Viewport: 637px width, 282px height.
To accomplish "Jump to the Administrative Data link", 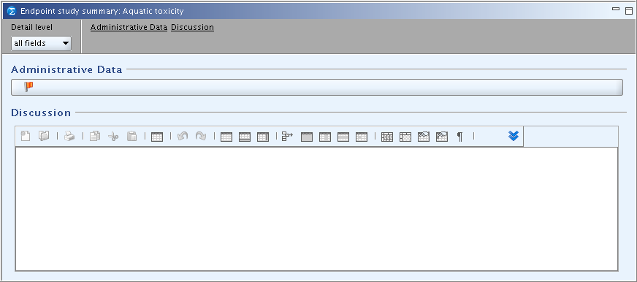I will [x=129, y=27].
